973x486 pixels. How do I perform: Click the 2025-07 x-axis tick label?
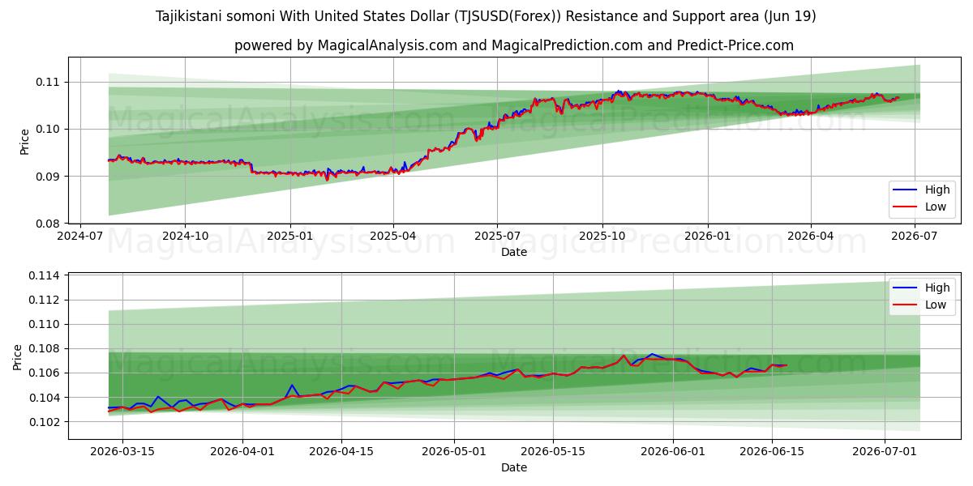pyautogui.click(x=497, y=237)
